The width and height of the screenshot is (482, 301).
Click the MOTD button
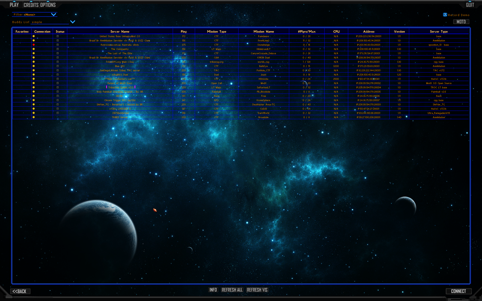(x=461, y=22)
